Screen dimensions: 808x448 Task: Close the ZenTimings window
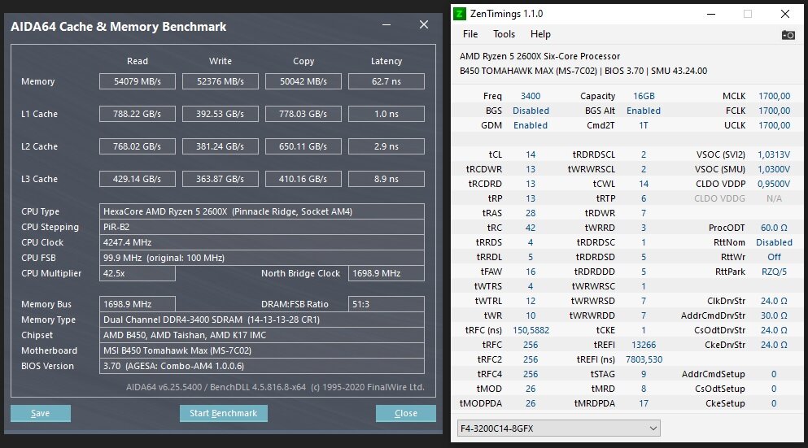[785, 14]
